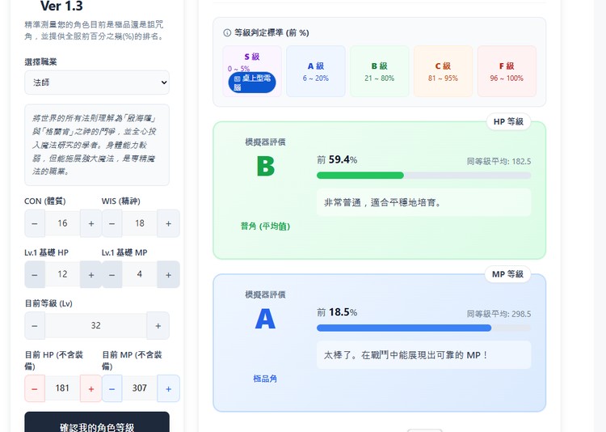Click the Lv.1 基礎 MP field showing 4

click(x=140, y=274)
